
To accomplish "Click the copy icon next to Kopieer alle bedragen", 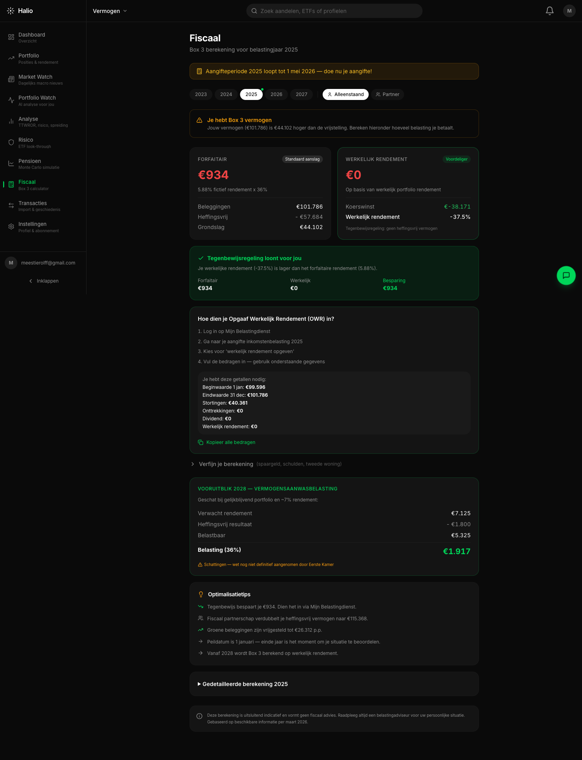I will [201, 442].
